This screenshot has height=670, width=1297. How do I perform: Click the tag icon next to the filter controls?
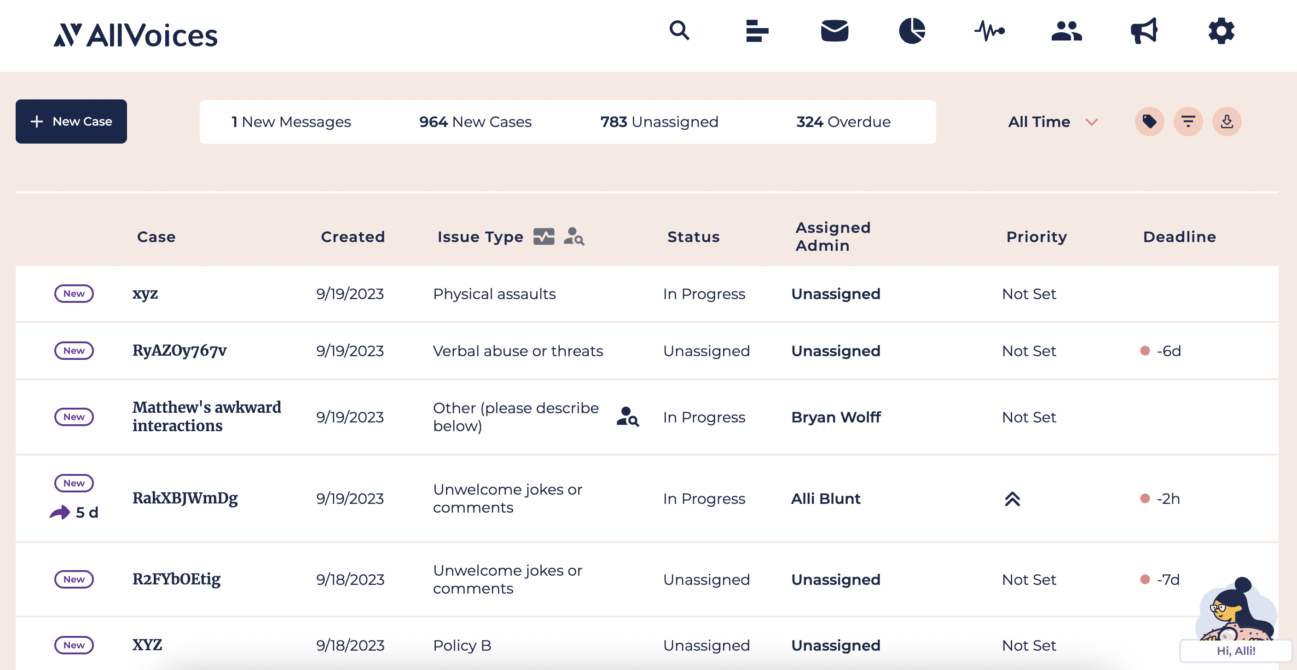1149,121
